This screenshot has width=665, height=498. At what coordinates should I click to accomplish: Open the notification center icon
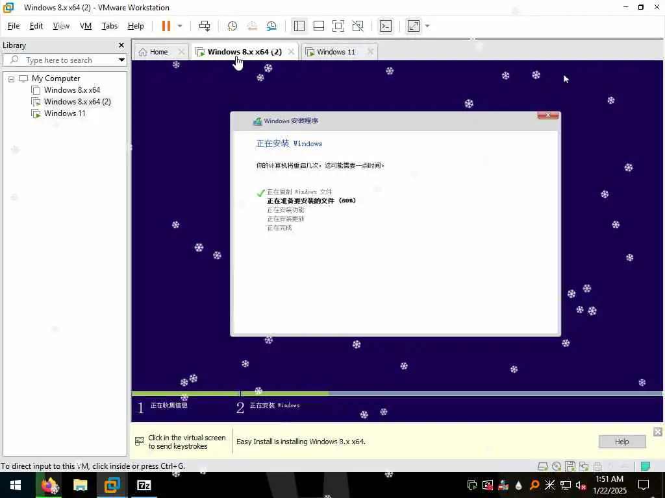pyautogui.click(x=644, y=485)
